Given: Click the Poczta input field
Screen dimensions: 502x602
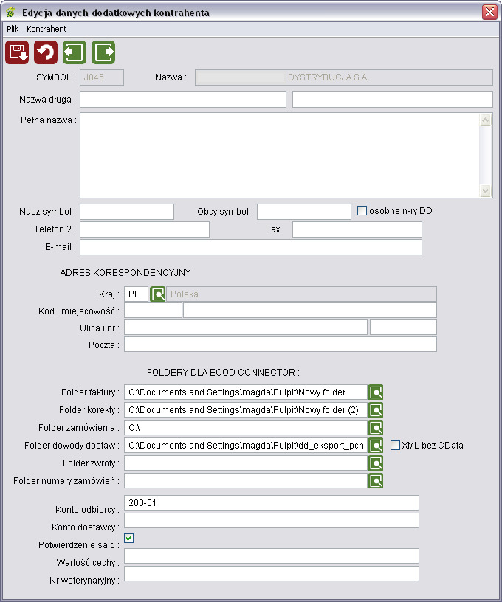Looking at the screenshot, I should [281, 345].
